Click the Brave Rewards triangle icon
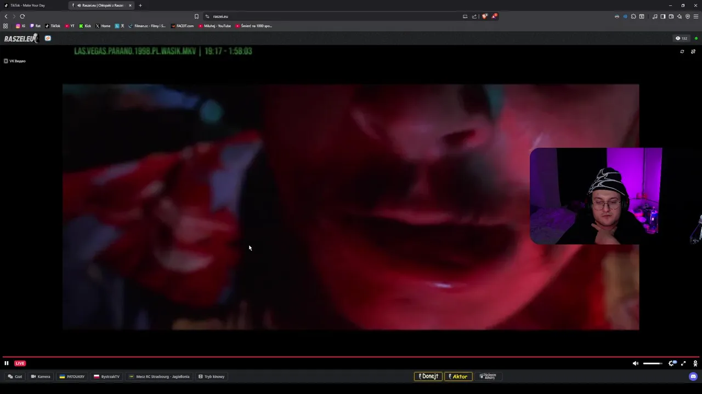 (494, 16)
